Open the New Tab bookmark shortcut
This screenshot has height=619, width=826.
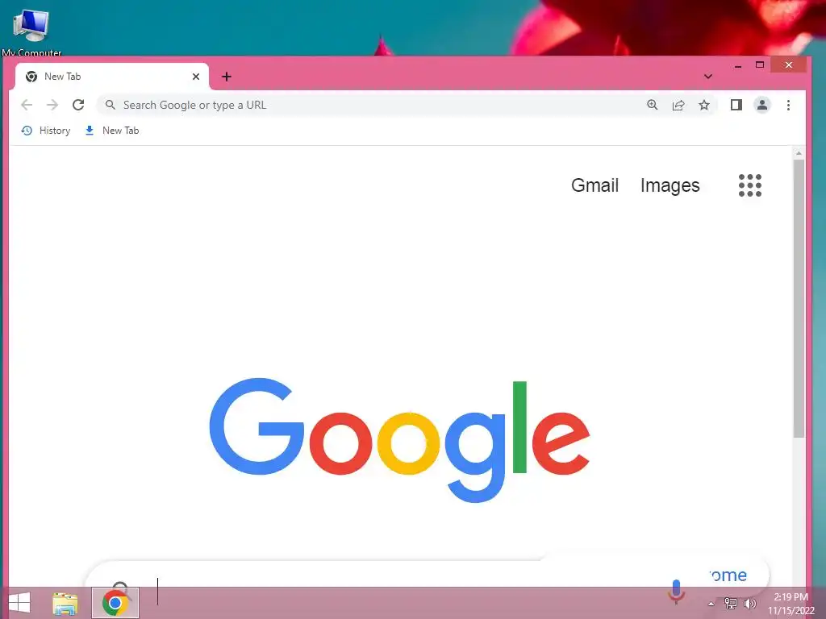coord(111,131)
